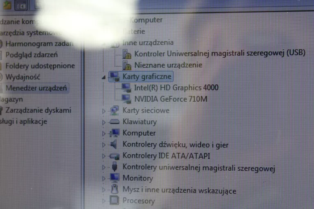Click the Intel(R) HD Graphics 4000 display adapter icon
Viewport: 314px width, 209px height.
click(127, 88)
